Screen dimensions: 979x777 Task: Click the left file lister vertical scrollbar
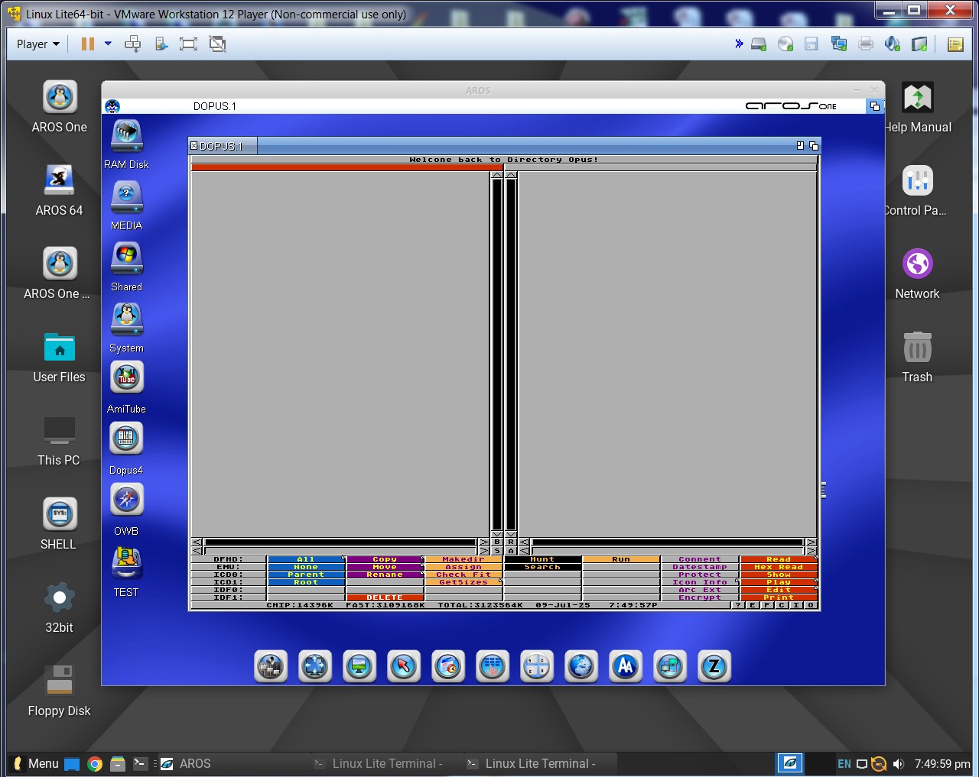click(x=497, y=351)
